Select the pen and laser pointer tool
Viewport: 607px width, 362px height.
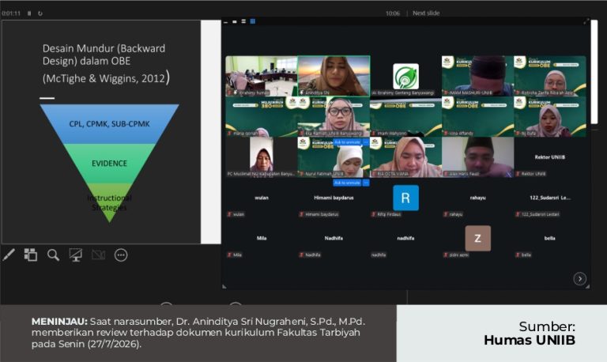point(9,255)
